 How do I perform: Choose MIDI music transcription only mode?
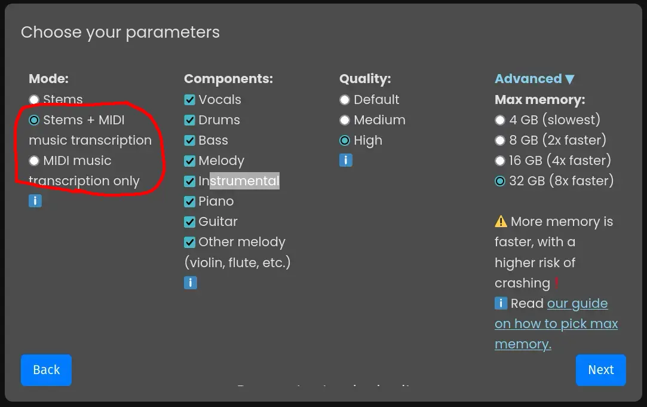(x=34, y=161)
